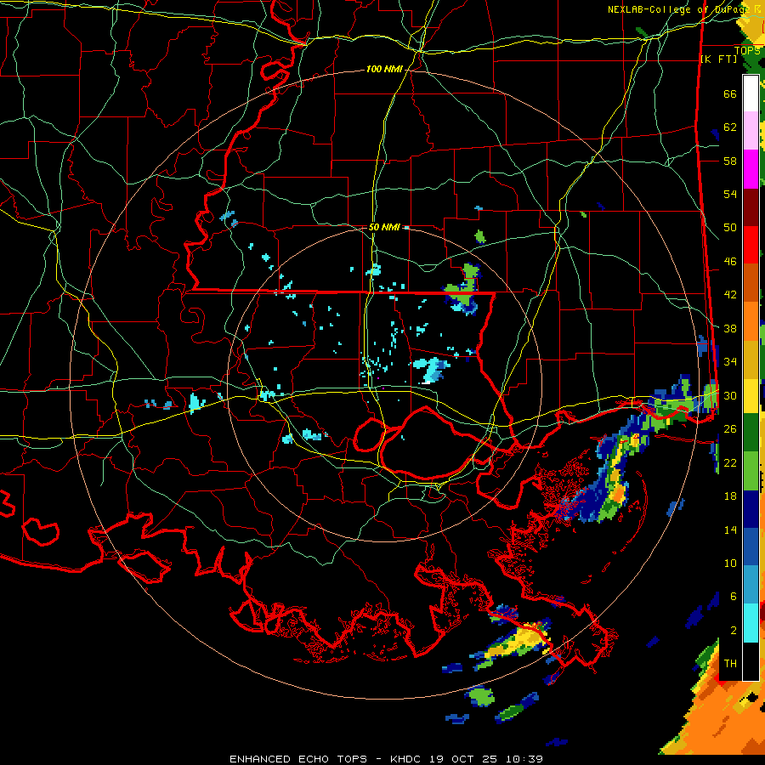Click the '10' legend value
Viewport: 765px width, 765px height.
click(x=730, y=563)
